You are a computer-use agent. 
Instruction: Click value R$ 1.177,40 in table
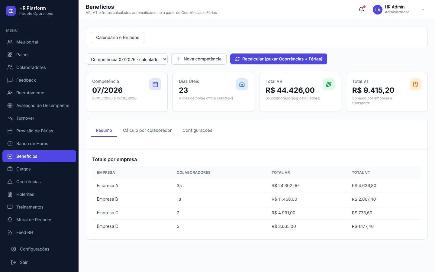363,226
